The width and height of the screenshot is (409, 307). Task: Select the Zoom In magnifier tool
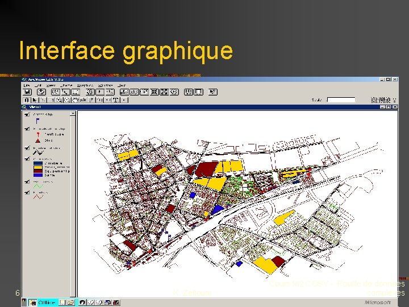pyautogui.click(x=59, y=99)
